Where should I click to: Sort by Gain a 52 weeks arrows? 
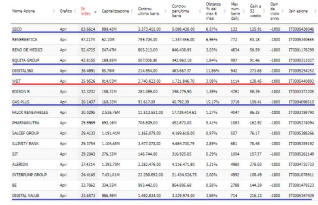[x=264, y=11]
